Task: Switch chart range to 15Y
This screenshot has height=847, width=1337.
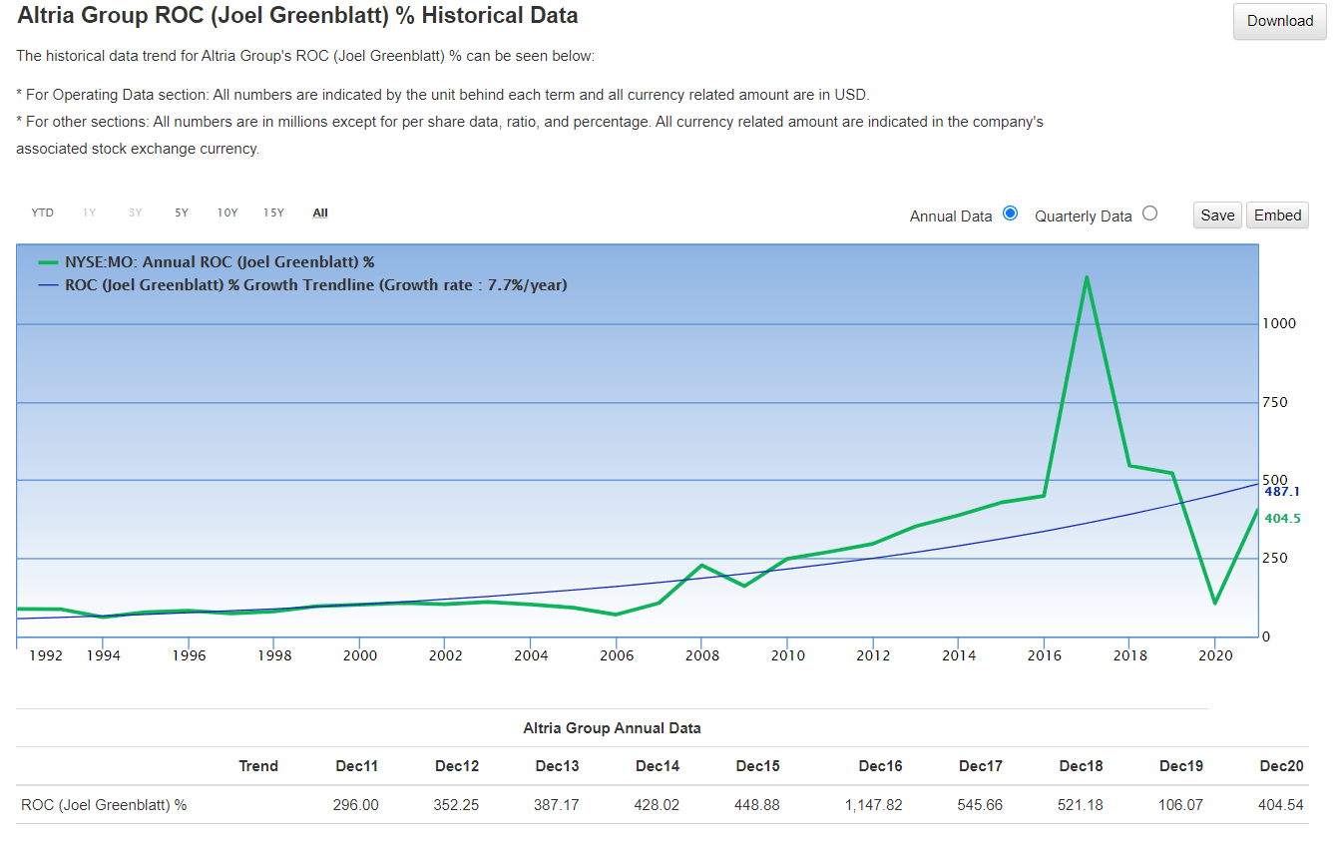Action: [x=273, y=212]
